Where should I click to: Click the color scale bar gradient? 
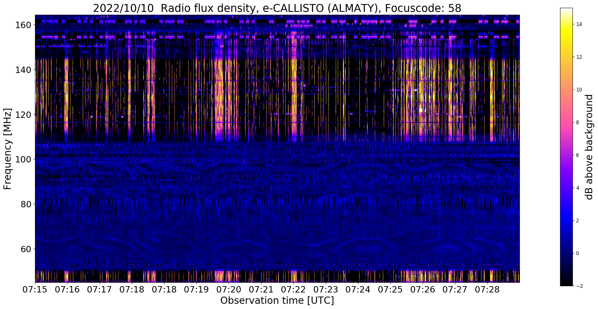click(x=566, y=147)
